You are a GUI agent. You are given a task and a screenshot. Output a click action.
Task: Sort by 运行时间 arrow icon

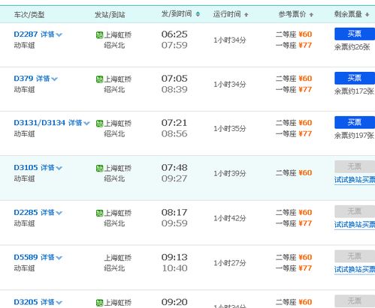(x=246, y=15)
